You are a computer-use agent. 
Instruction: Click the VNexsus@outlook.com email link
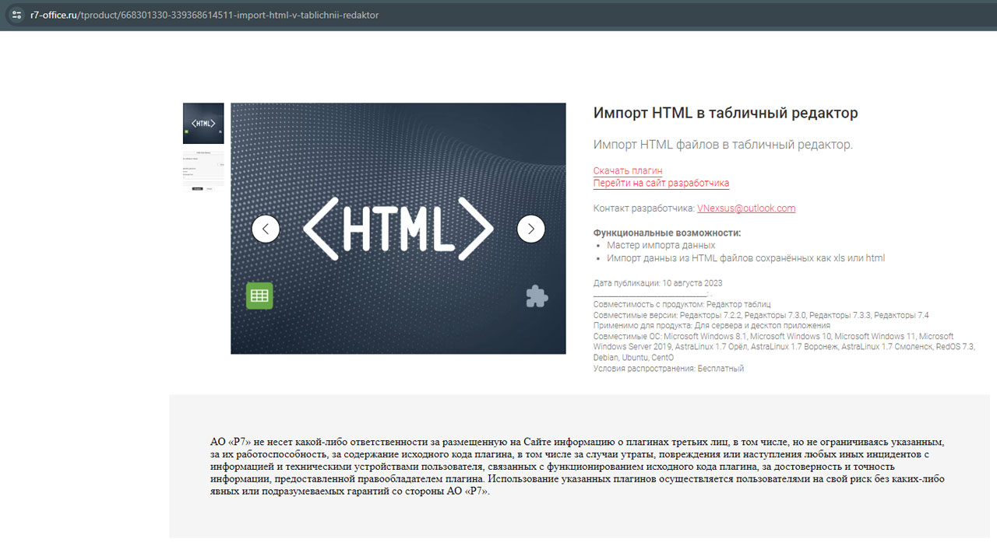(745, 208)
